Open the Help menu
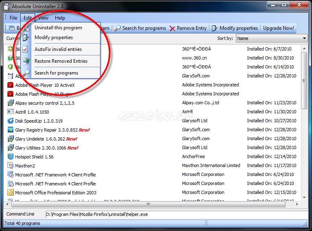Viewport: 312px width, 231px height. pyautogui.click(x=60, y=18)
